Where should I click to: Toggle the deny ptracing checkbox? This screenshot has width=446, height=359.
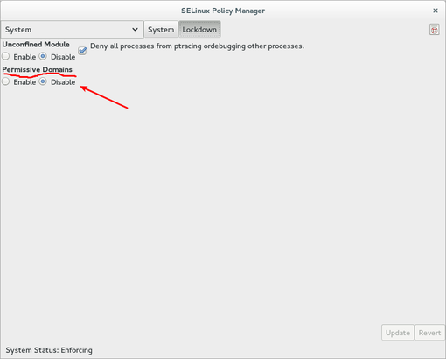82,51
